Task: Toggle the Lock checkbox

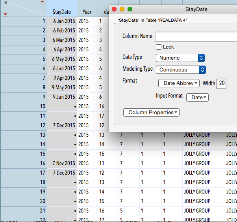Action: (x=159, y=47)
